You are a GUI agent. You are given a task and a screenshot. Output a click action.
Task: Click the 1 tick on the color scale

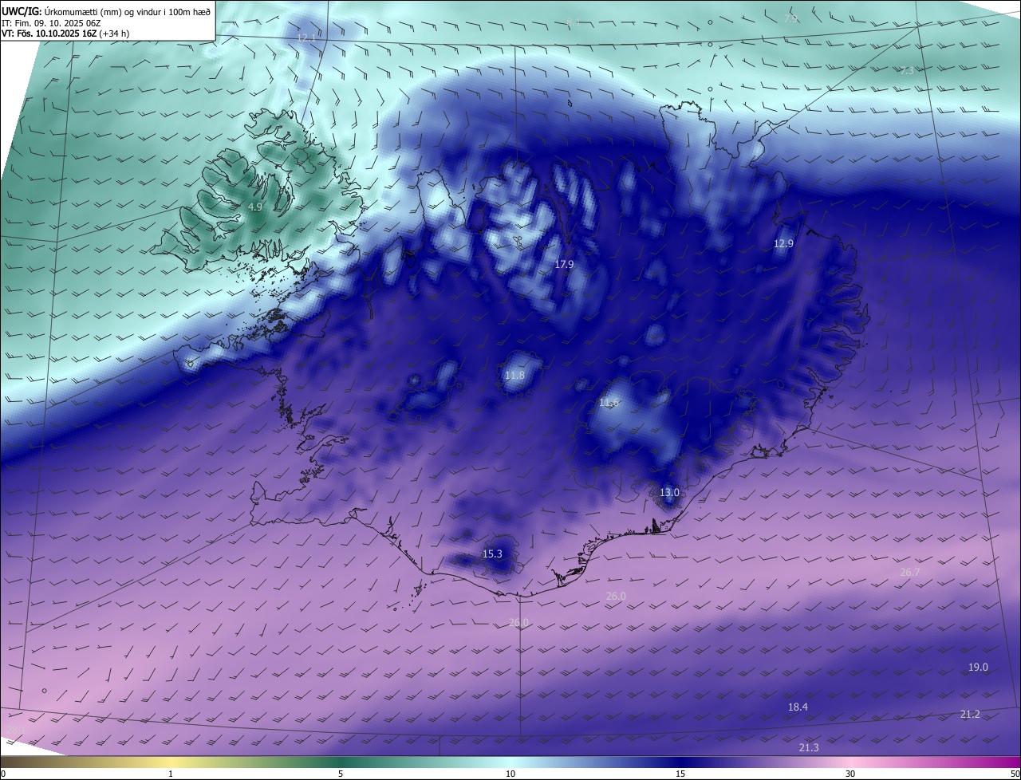(171, 774)
